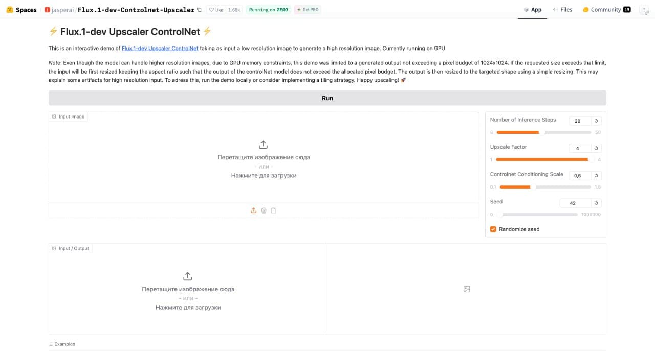Click the Input / Output upload drop area

pos(188,289)
